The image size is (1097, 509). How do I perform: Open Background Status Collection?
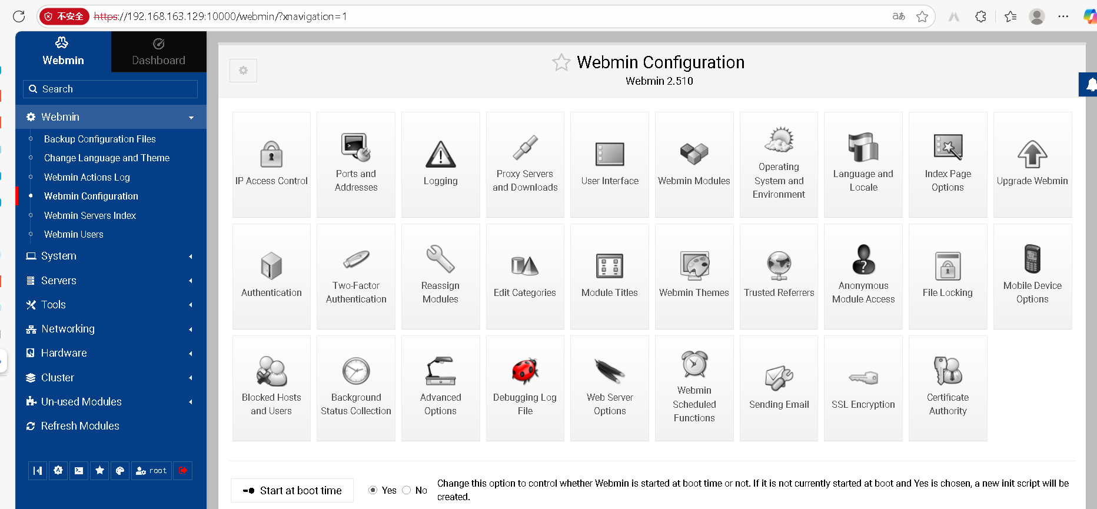(x=356, y=388)
